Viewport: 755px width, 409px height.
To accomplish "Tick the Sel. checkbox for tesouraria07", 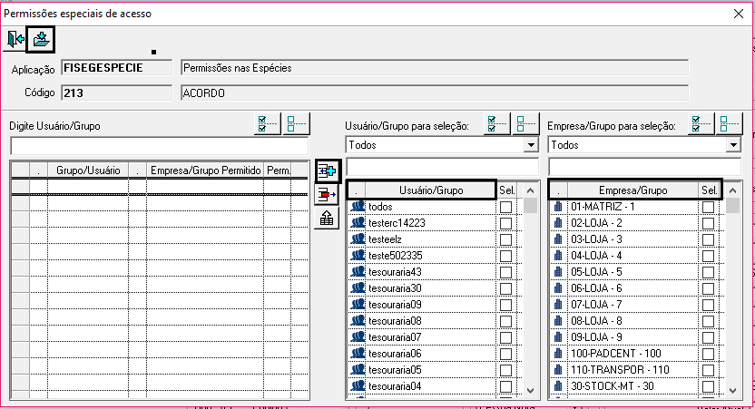I will click(505, 337).
